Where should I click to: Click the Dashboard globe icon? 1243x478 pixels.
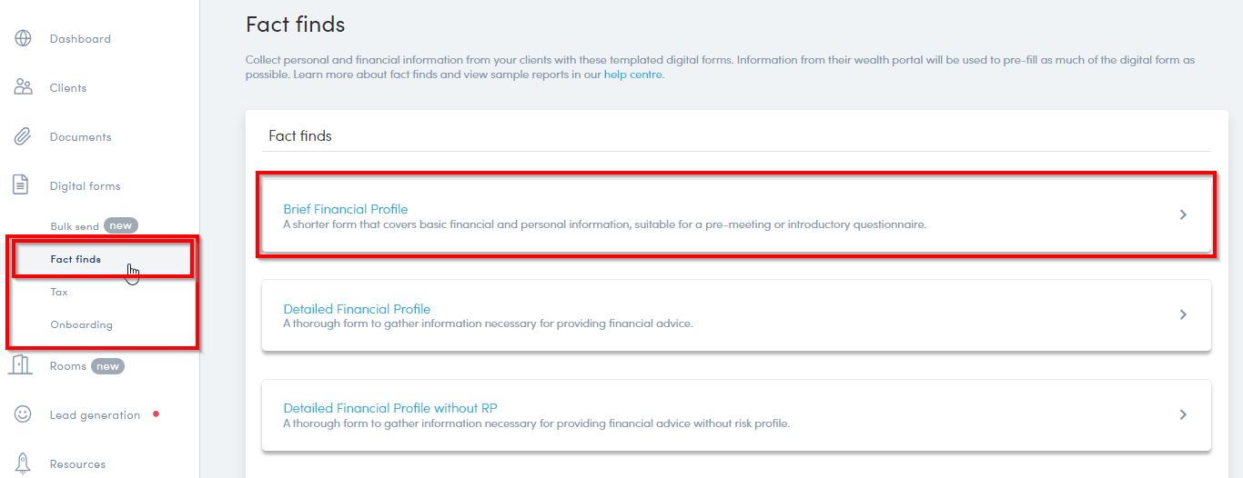pos(23,39)
